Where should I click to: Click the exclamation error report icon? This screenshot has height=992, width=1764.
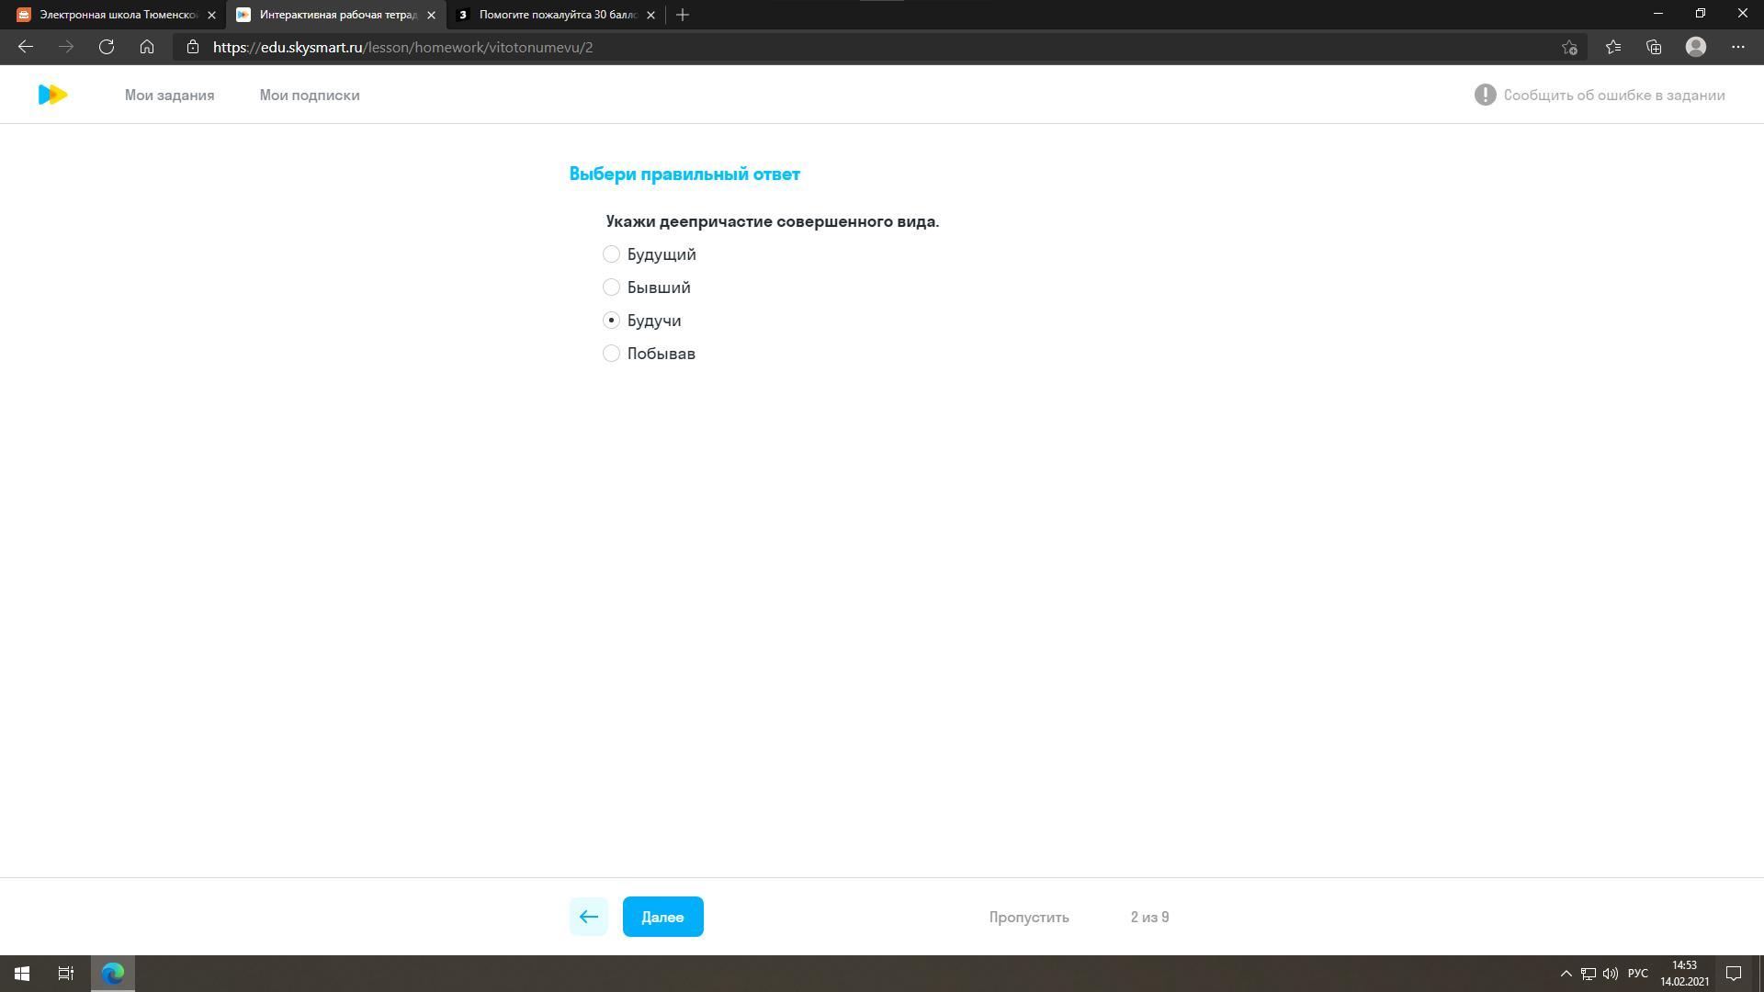click(1485, 95)
